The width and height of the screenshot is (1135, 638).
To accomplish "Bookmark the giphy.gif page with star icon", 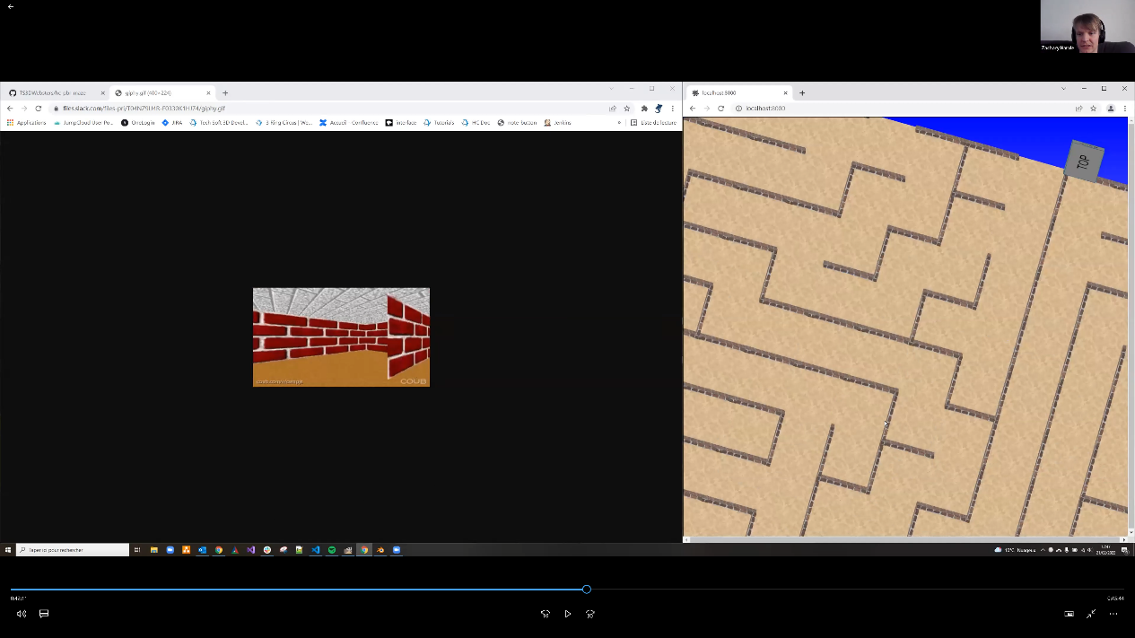I will pyautogui.click(x=627, y=109).
